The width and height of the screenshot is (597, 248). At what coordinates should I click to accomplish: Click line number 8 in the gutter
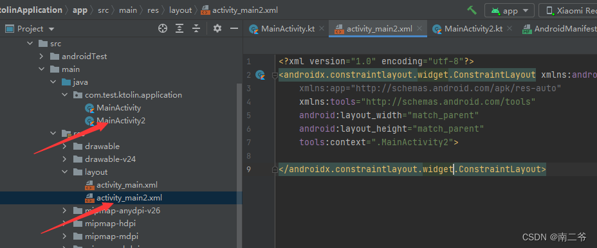(248, 156)
